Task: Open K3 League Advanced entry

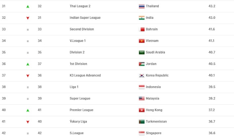Action: (85, 76)
